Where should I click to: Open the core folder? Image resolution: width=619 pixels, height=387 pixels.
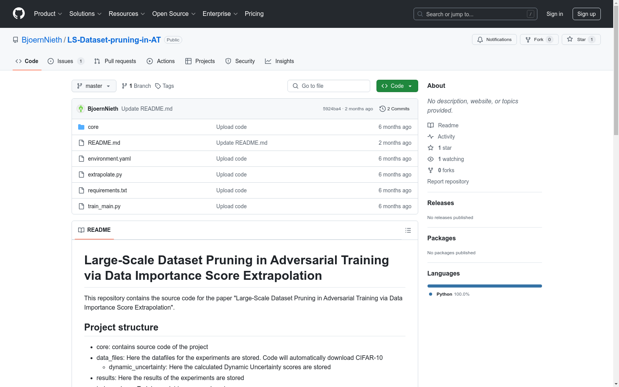(x=93, y=127)
